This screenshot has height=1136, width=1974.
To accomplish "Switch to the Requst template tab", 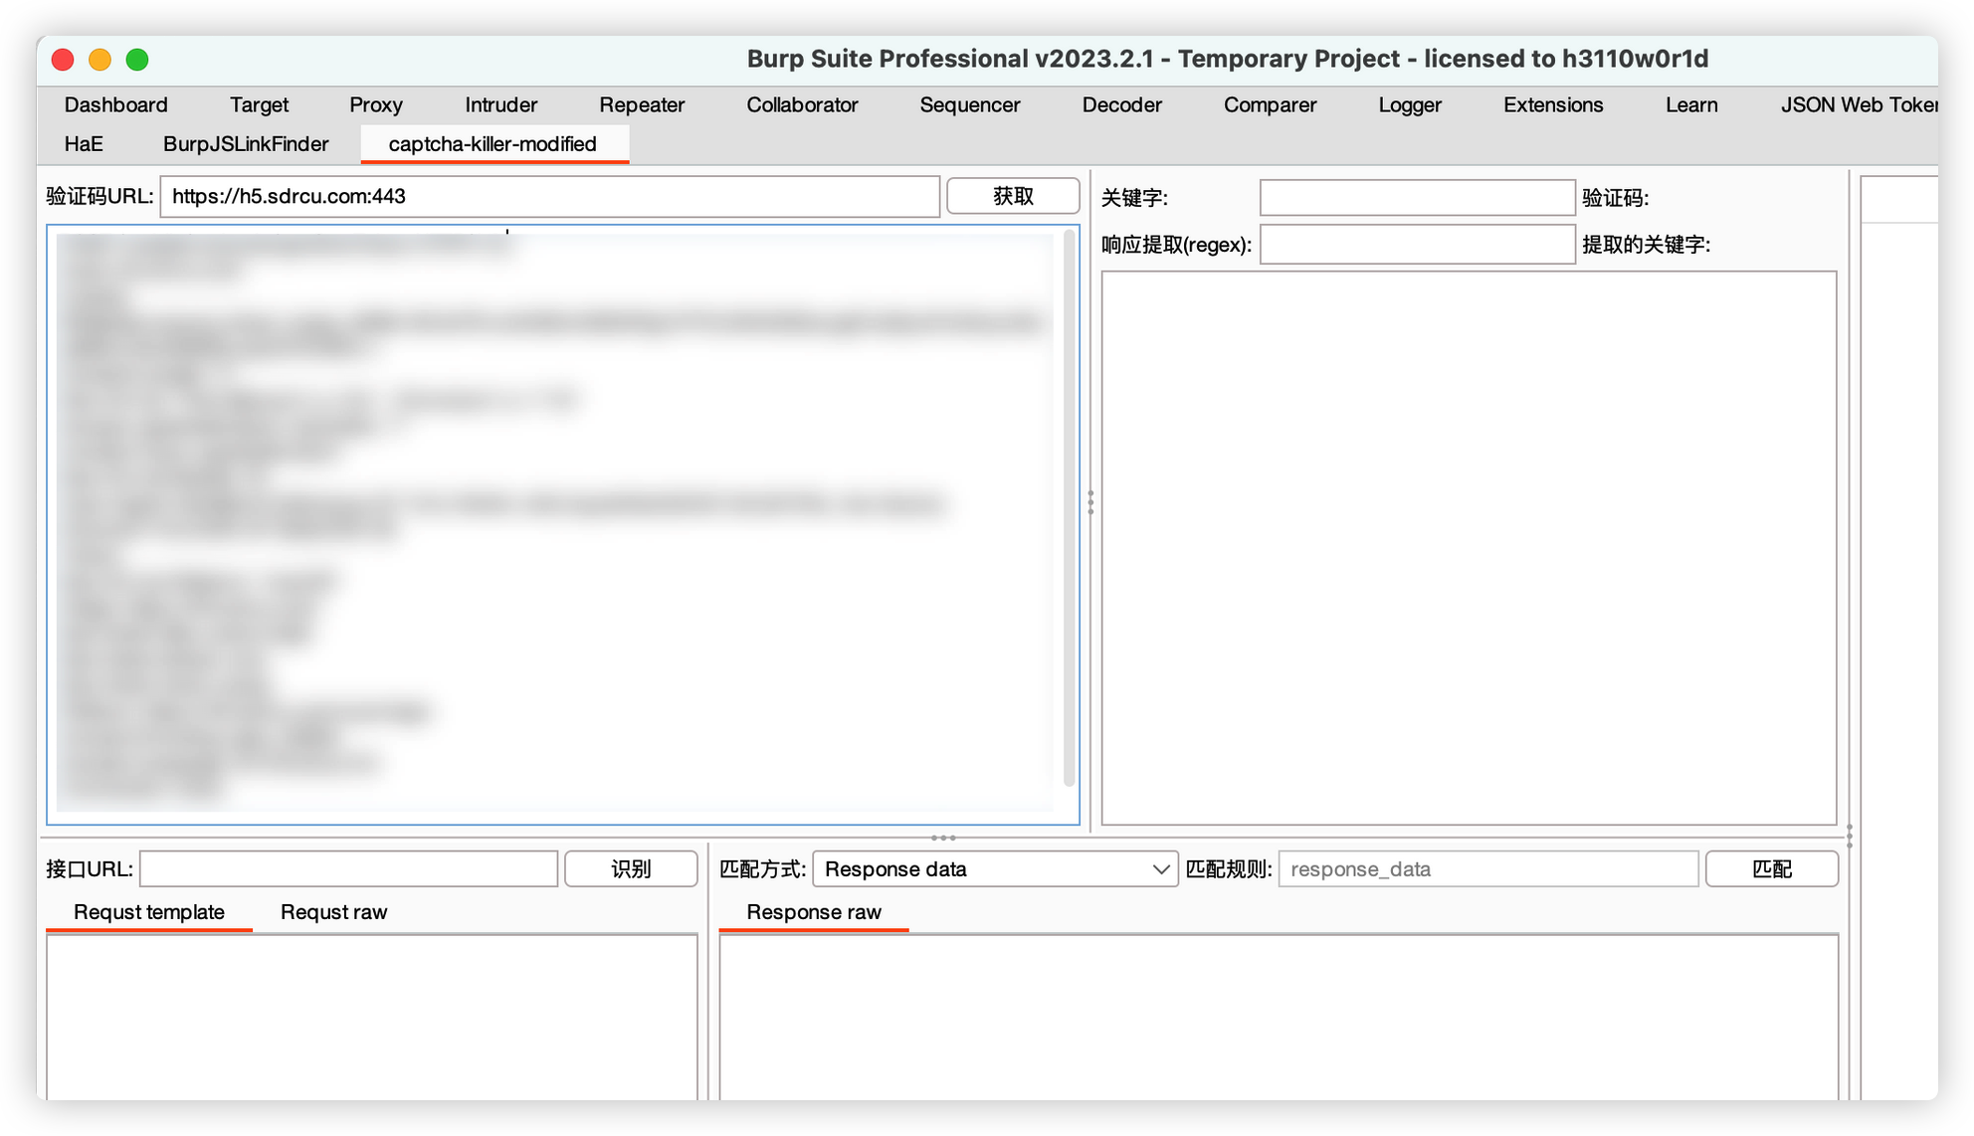I will click(149, 911).
